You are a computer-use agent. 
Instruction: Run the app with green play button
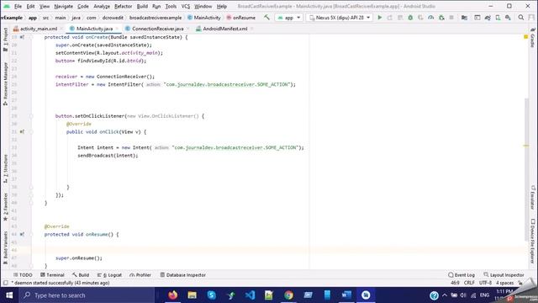[x=379, y=17]
